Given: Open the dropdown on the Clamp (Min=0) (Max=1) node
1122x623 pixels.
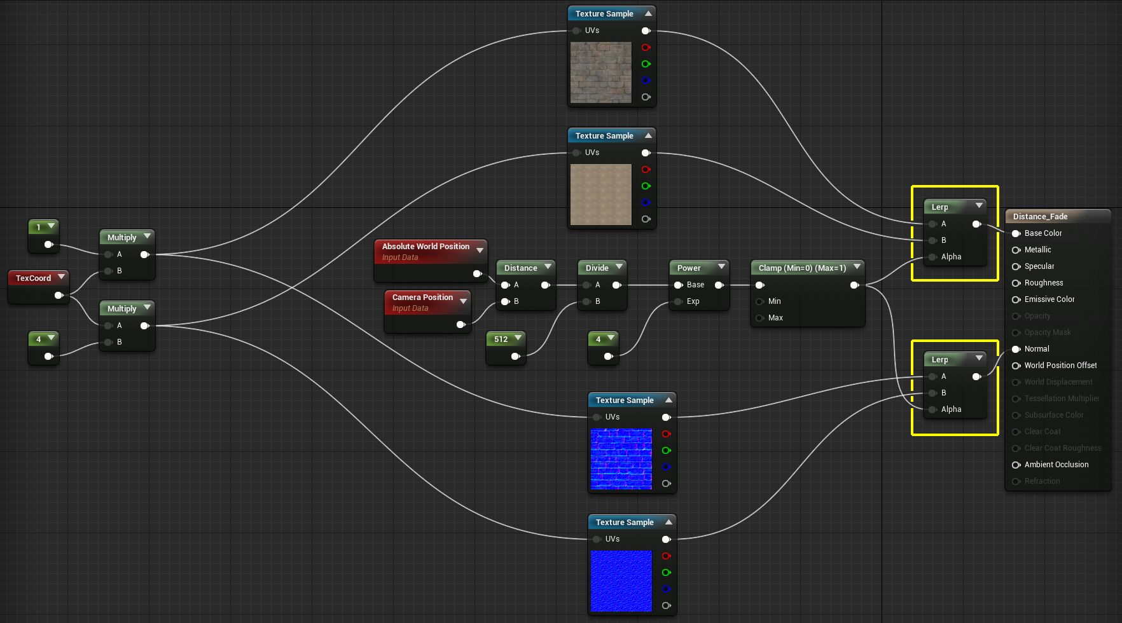Looking at the screenshot, I should pyautogui.click(x=858, y=268).
